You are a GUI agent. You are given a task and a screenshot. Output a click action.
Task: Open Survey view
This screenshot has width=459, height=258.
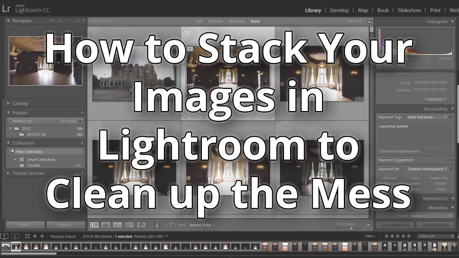click(x=129, y=225)
